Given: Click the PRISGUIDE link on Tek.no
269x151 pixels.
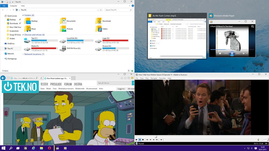Looking at the screenshot, I should (56, 84).
